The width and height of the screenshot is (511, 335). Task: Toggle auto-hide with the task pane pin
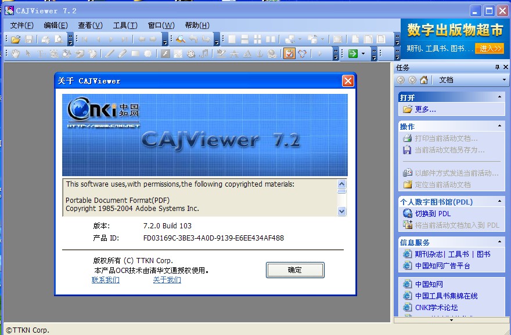click(498, 67)
